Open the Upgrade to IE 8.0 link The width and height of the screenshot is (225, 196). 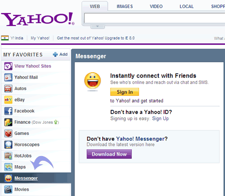tap(96, 38)
